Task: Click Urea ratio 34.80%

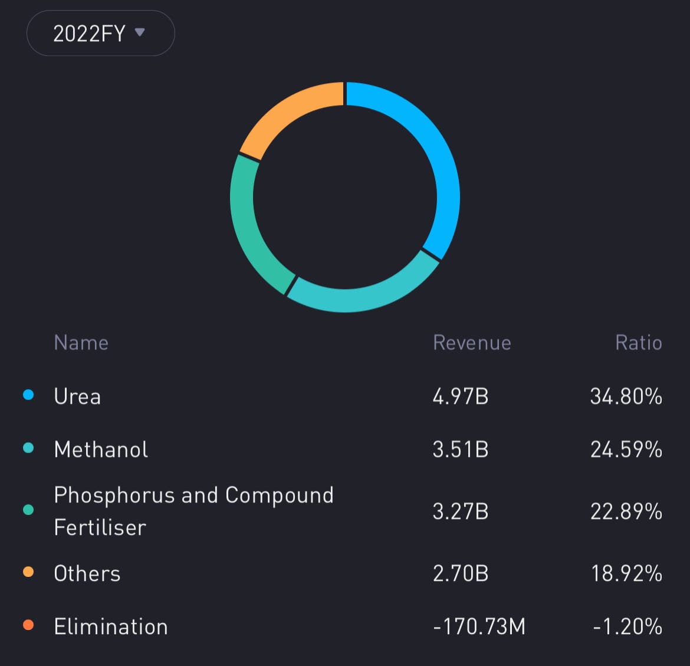Action: pos(626,396)
